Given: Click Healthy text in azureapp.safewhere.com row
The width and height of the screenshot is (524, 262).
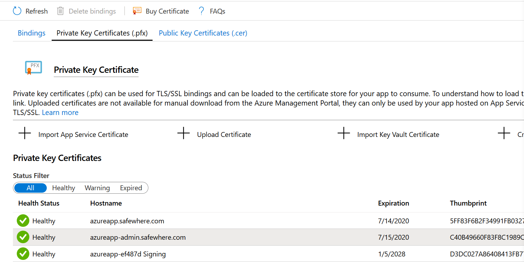Looking at the screenshot, I should coord(44,221).
